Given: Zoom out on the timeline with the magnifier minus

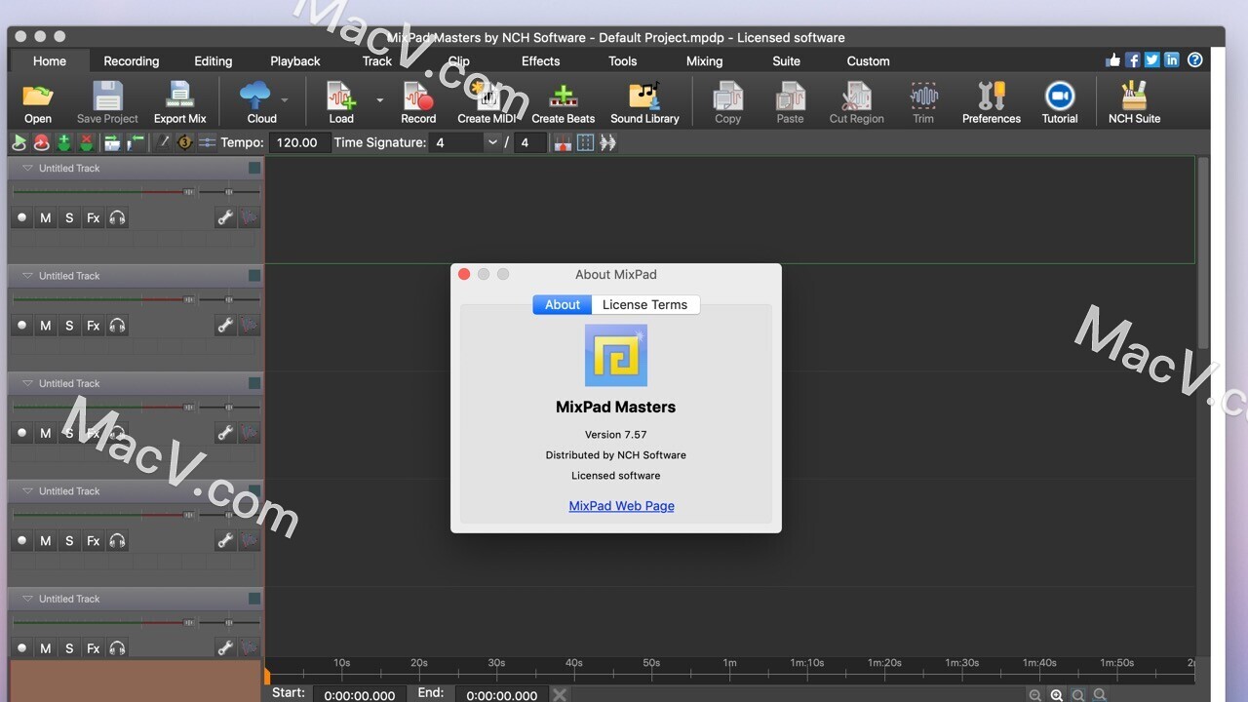Looking at the screenshot, I should coord(1035,695).
